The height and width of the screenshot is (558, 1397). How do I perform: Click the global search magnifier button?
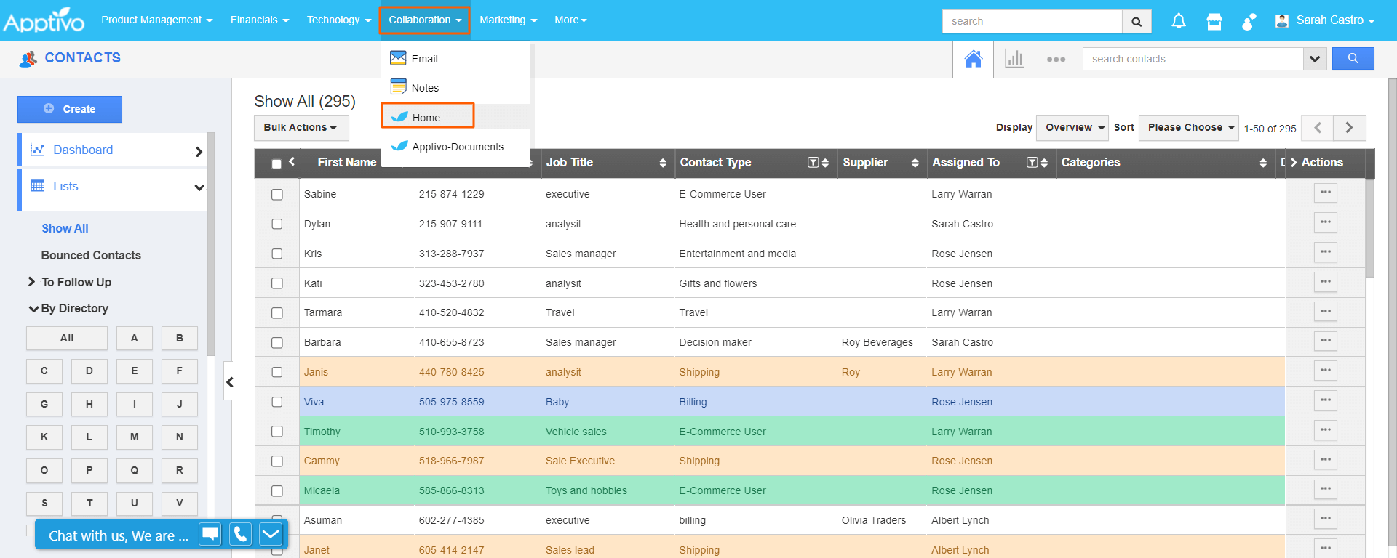(x=1137, y=21)
